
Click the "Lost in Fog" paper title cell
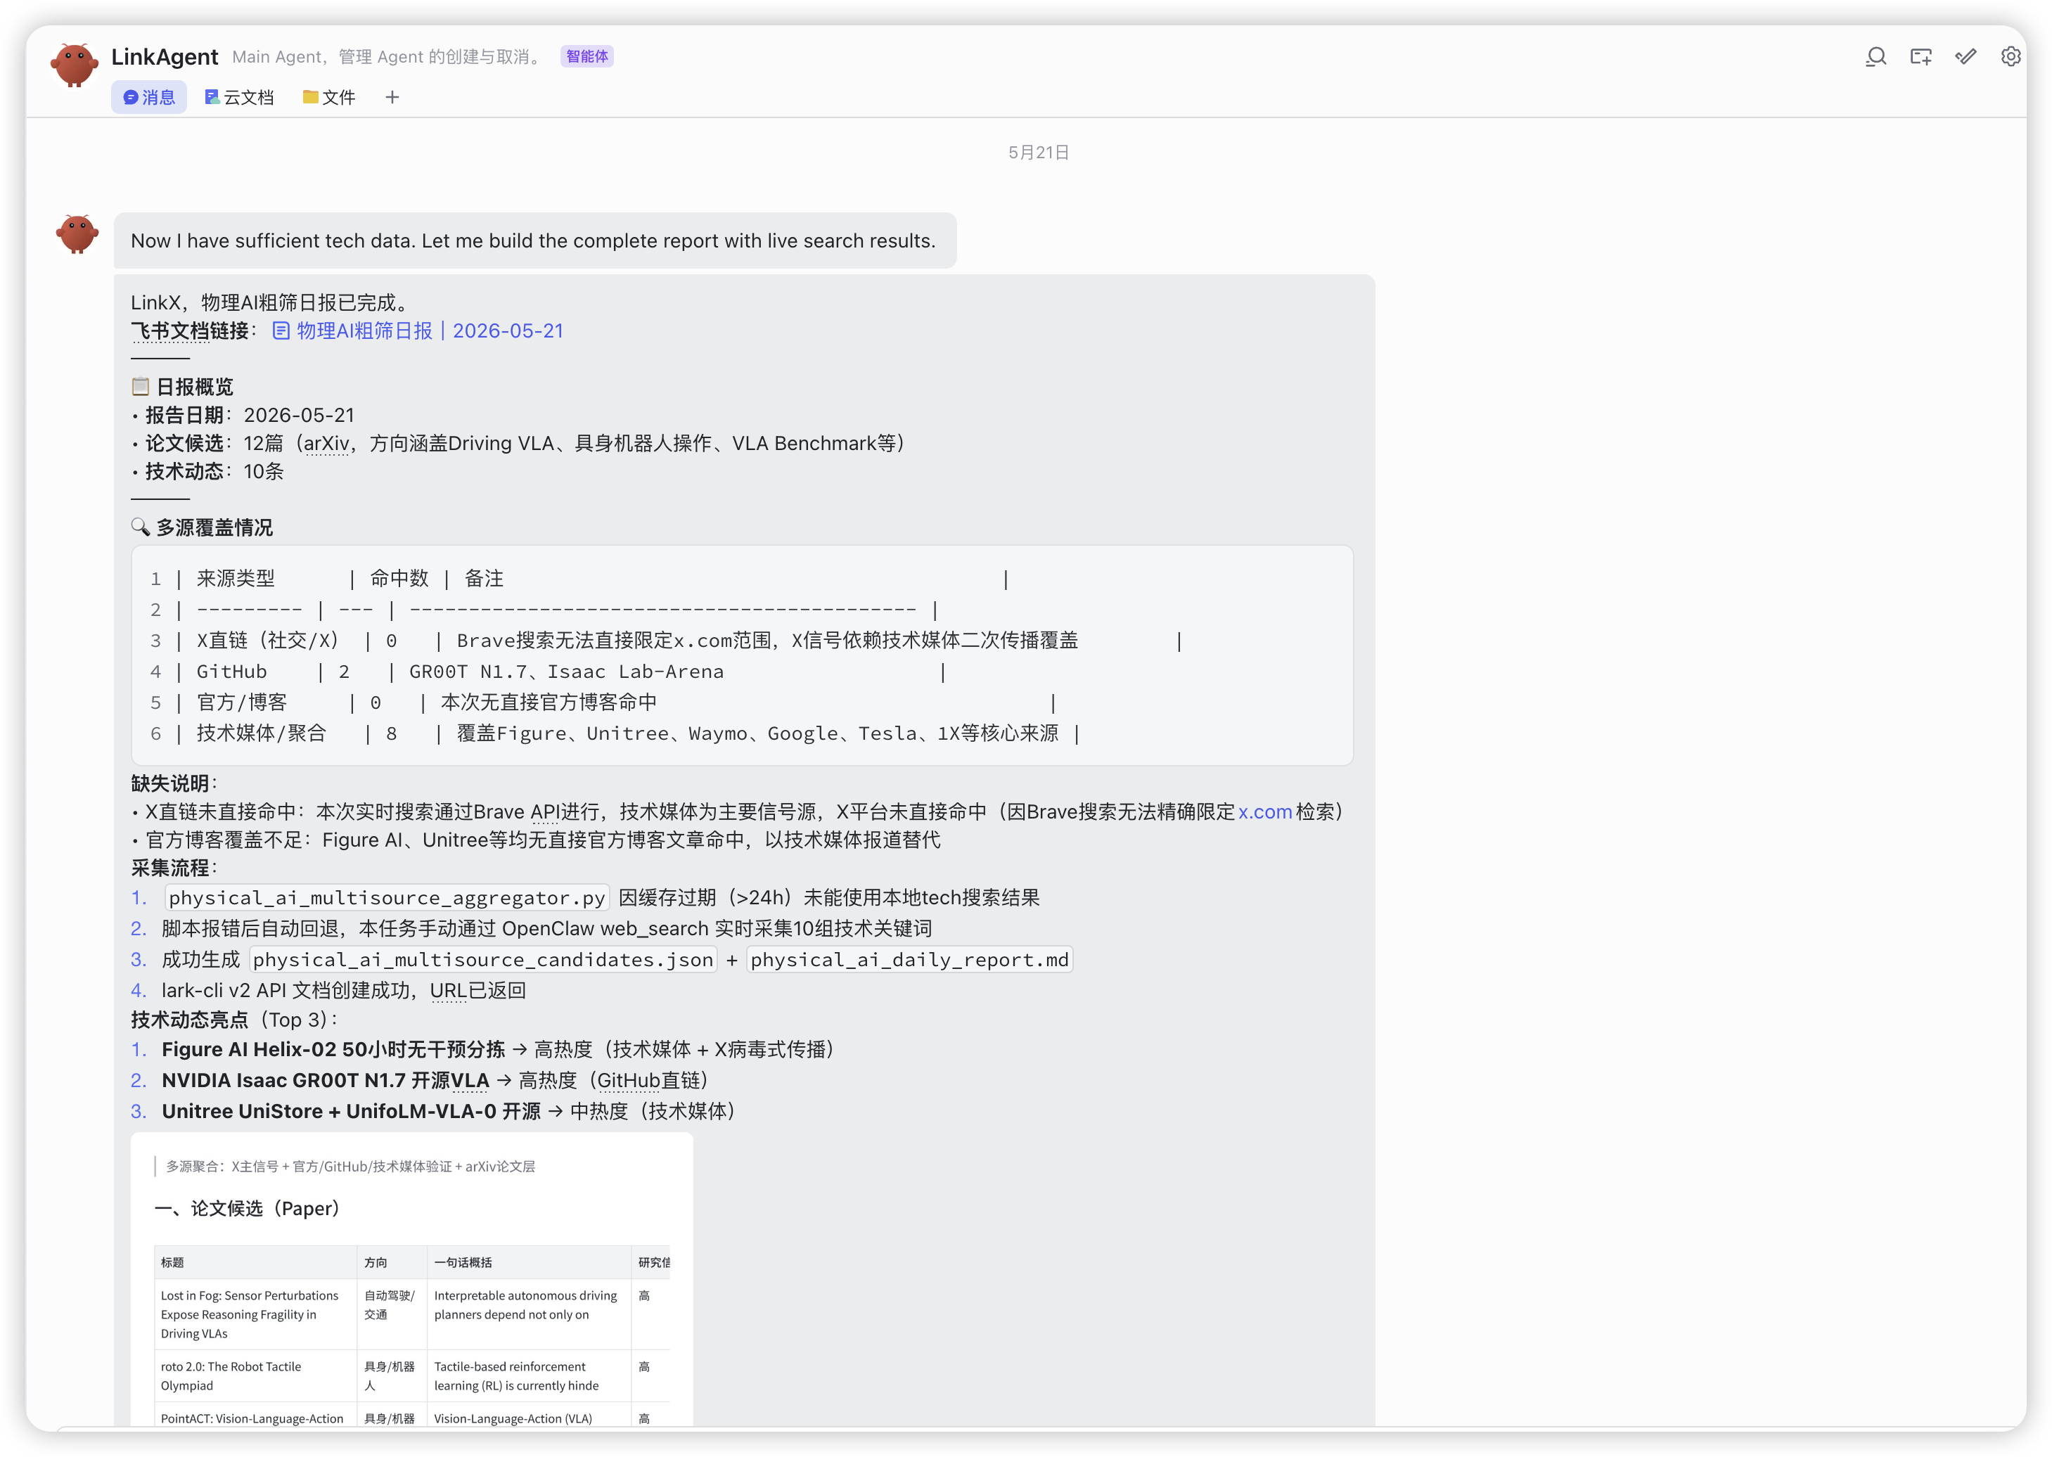pos(256,1314)
